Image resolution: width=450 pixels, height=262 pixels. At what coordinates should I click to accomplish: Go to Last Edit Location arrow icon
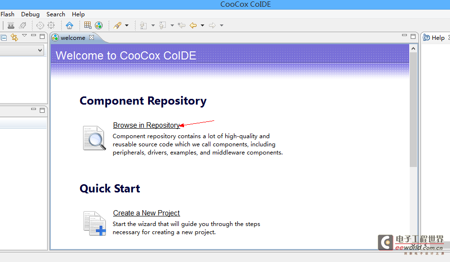click(181, 25)
